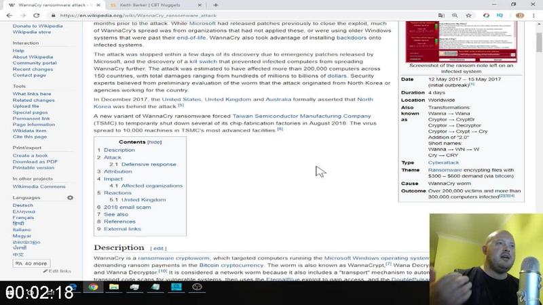Open Wikimedia Commons link
543x305 pixels.
point(39,186)
